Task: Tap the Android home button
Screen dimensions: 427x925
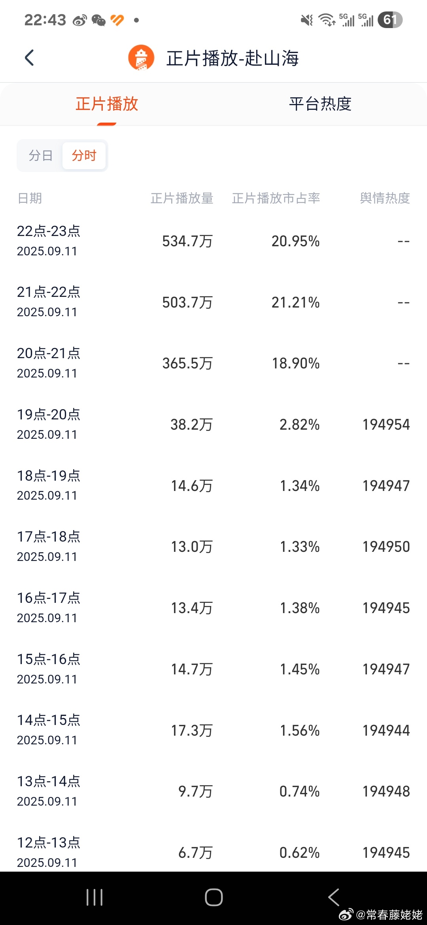Action: click(214, 897)
